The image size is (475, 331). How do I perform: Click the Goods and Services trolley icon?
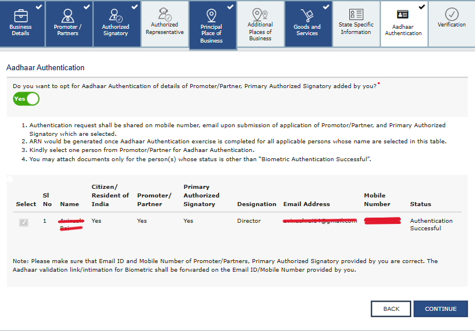tap(307, 16)
